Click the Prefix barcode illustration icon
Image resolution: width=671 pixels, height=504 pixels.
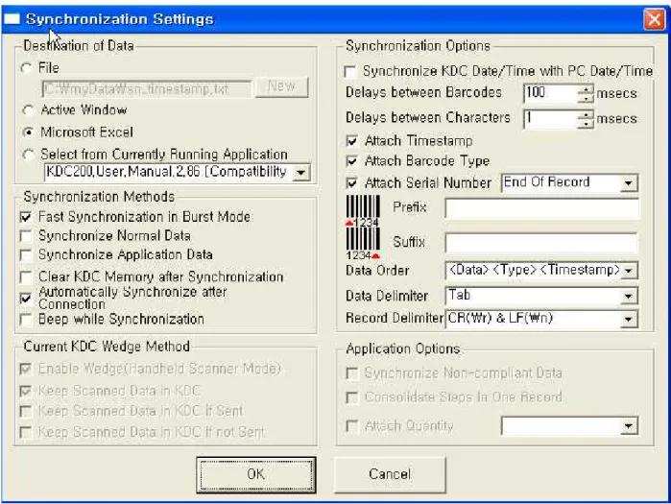363,211
